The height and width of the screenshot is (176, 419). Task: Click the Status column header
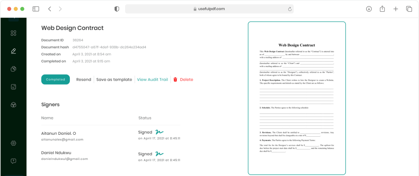(x=145, y=118)
